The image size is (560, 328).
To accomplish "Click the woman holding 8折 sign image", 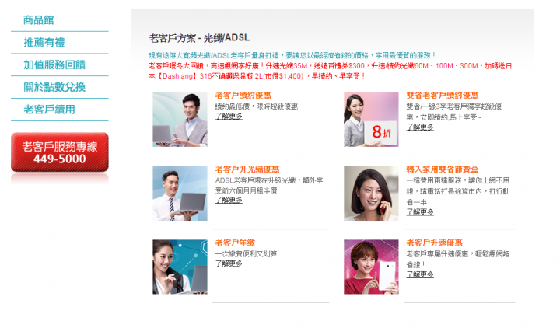I will coord(371,120).
